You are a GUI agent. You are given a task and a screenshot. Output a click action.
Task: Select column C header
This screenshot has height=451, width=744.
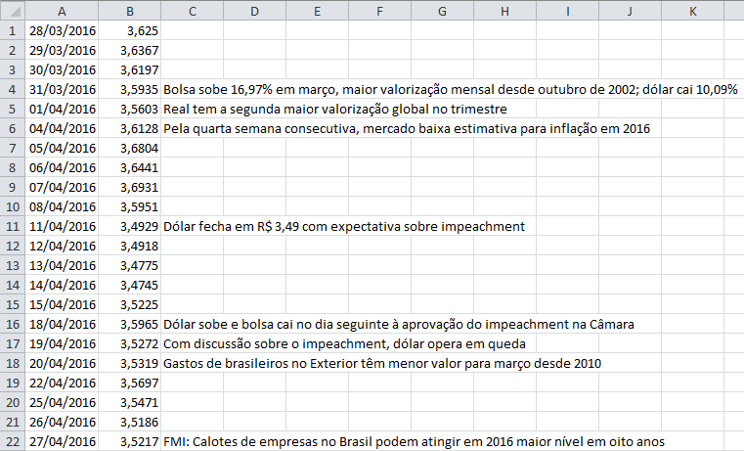[x=193, y=11]
